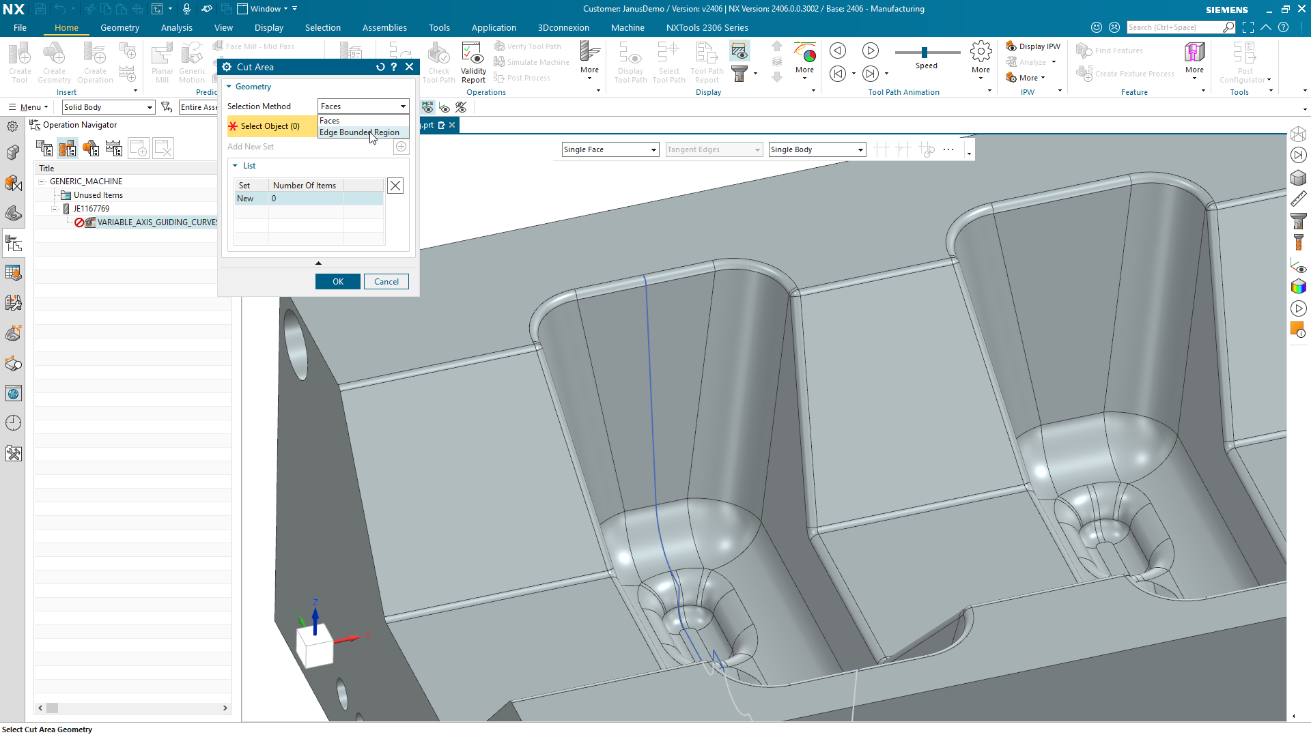Image resolution: width=1311 pixels, height=737 pixels.
Task: Open Validity Report tool
Action: (x=473, y=63)
